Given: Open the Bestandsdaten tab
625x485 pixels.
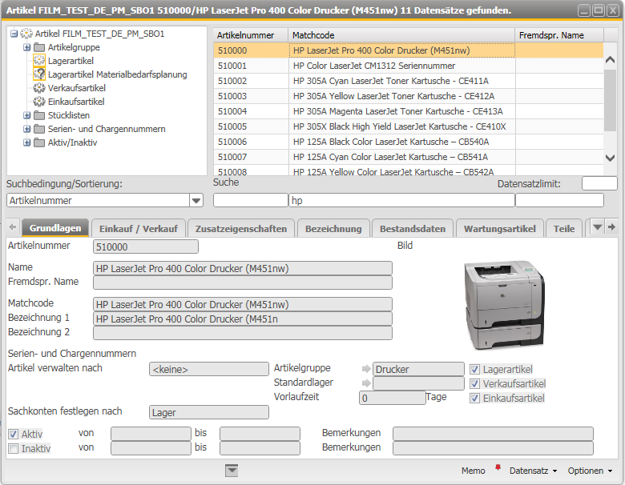Looking at the screenshot, I should (412, 229).
